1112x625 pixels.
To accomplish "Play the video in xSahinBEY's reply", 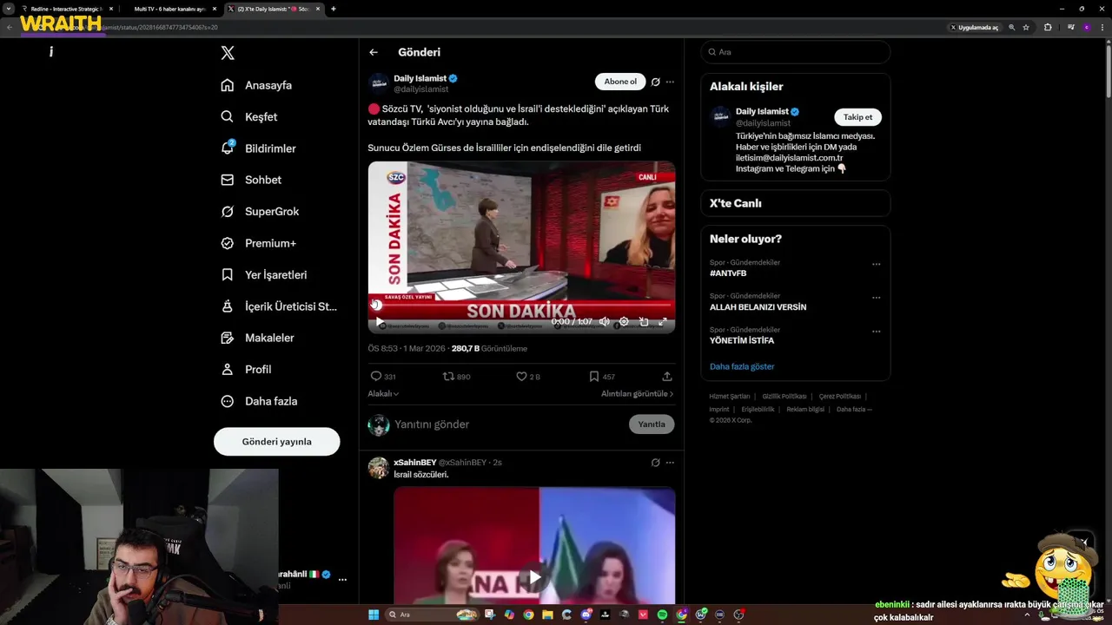I will [x=535, y=577].
